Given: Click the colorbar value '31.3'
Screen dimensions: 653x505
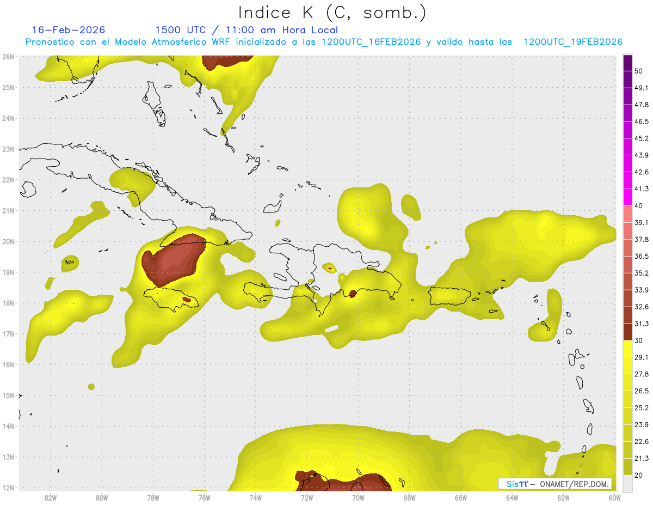Looking at the screenshot, I should (641, 324).
